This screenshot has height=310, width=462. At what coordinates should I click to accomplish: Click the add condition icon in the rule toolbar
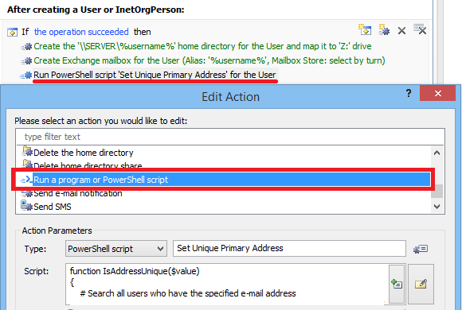click(x=365, y=29)
